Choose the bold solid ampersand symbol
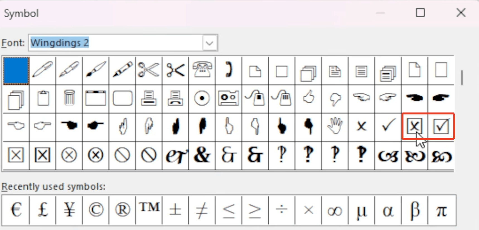Image resolution: width=479 pixels, height=230 pixels. pyautogui.click(x=202, y=155)
